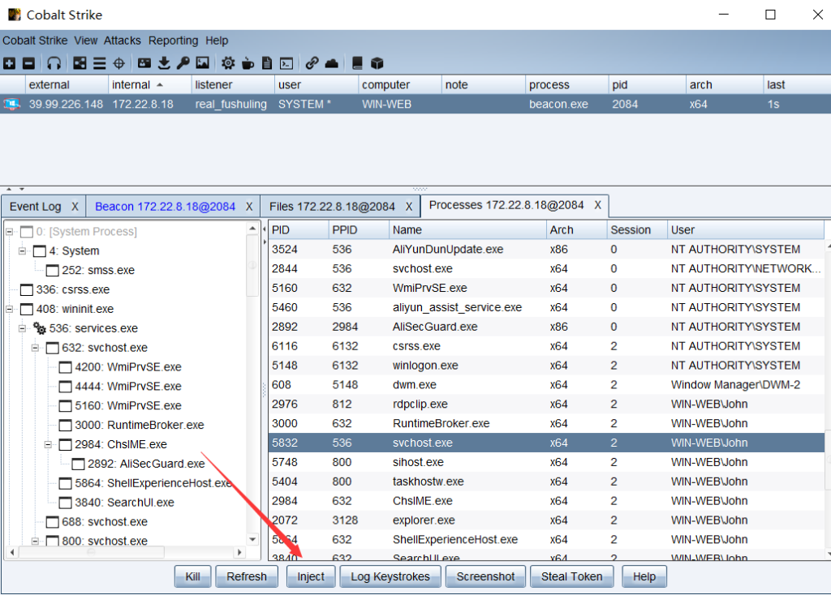Click the crosshair targets icon
Image resolution: width=831 pixels, height=595 pixels.
[118, 63]
